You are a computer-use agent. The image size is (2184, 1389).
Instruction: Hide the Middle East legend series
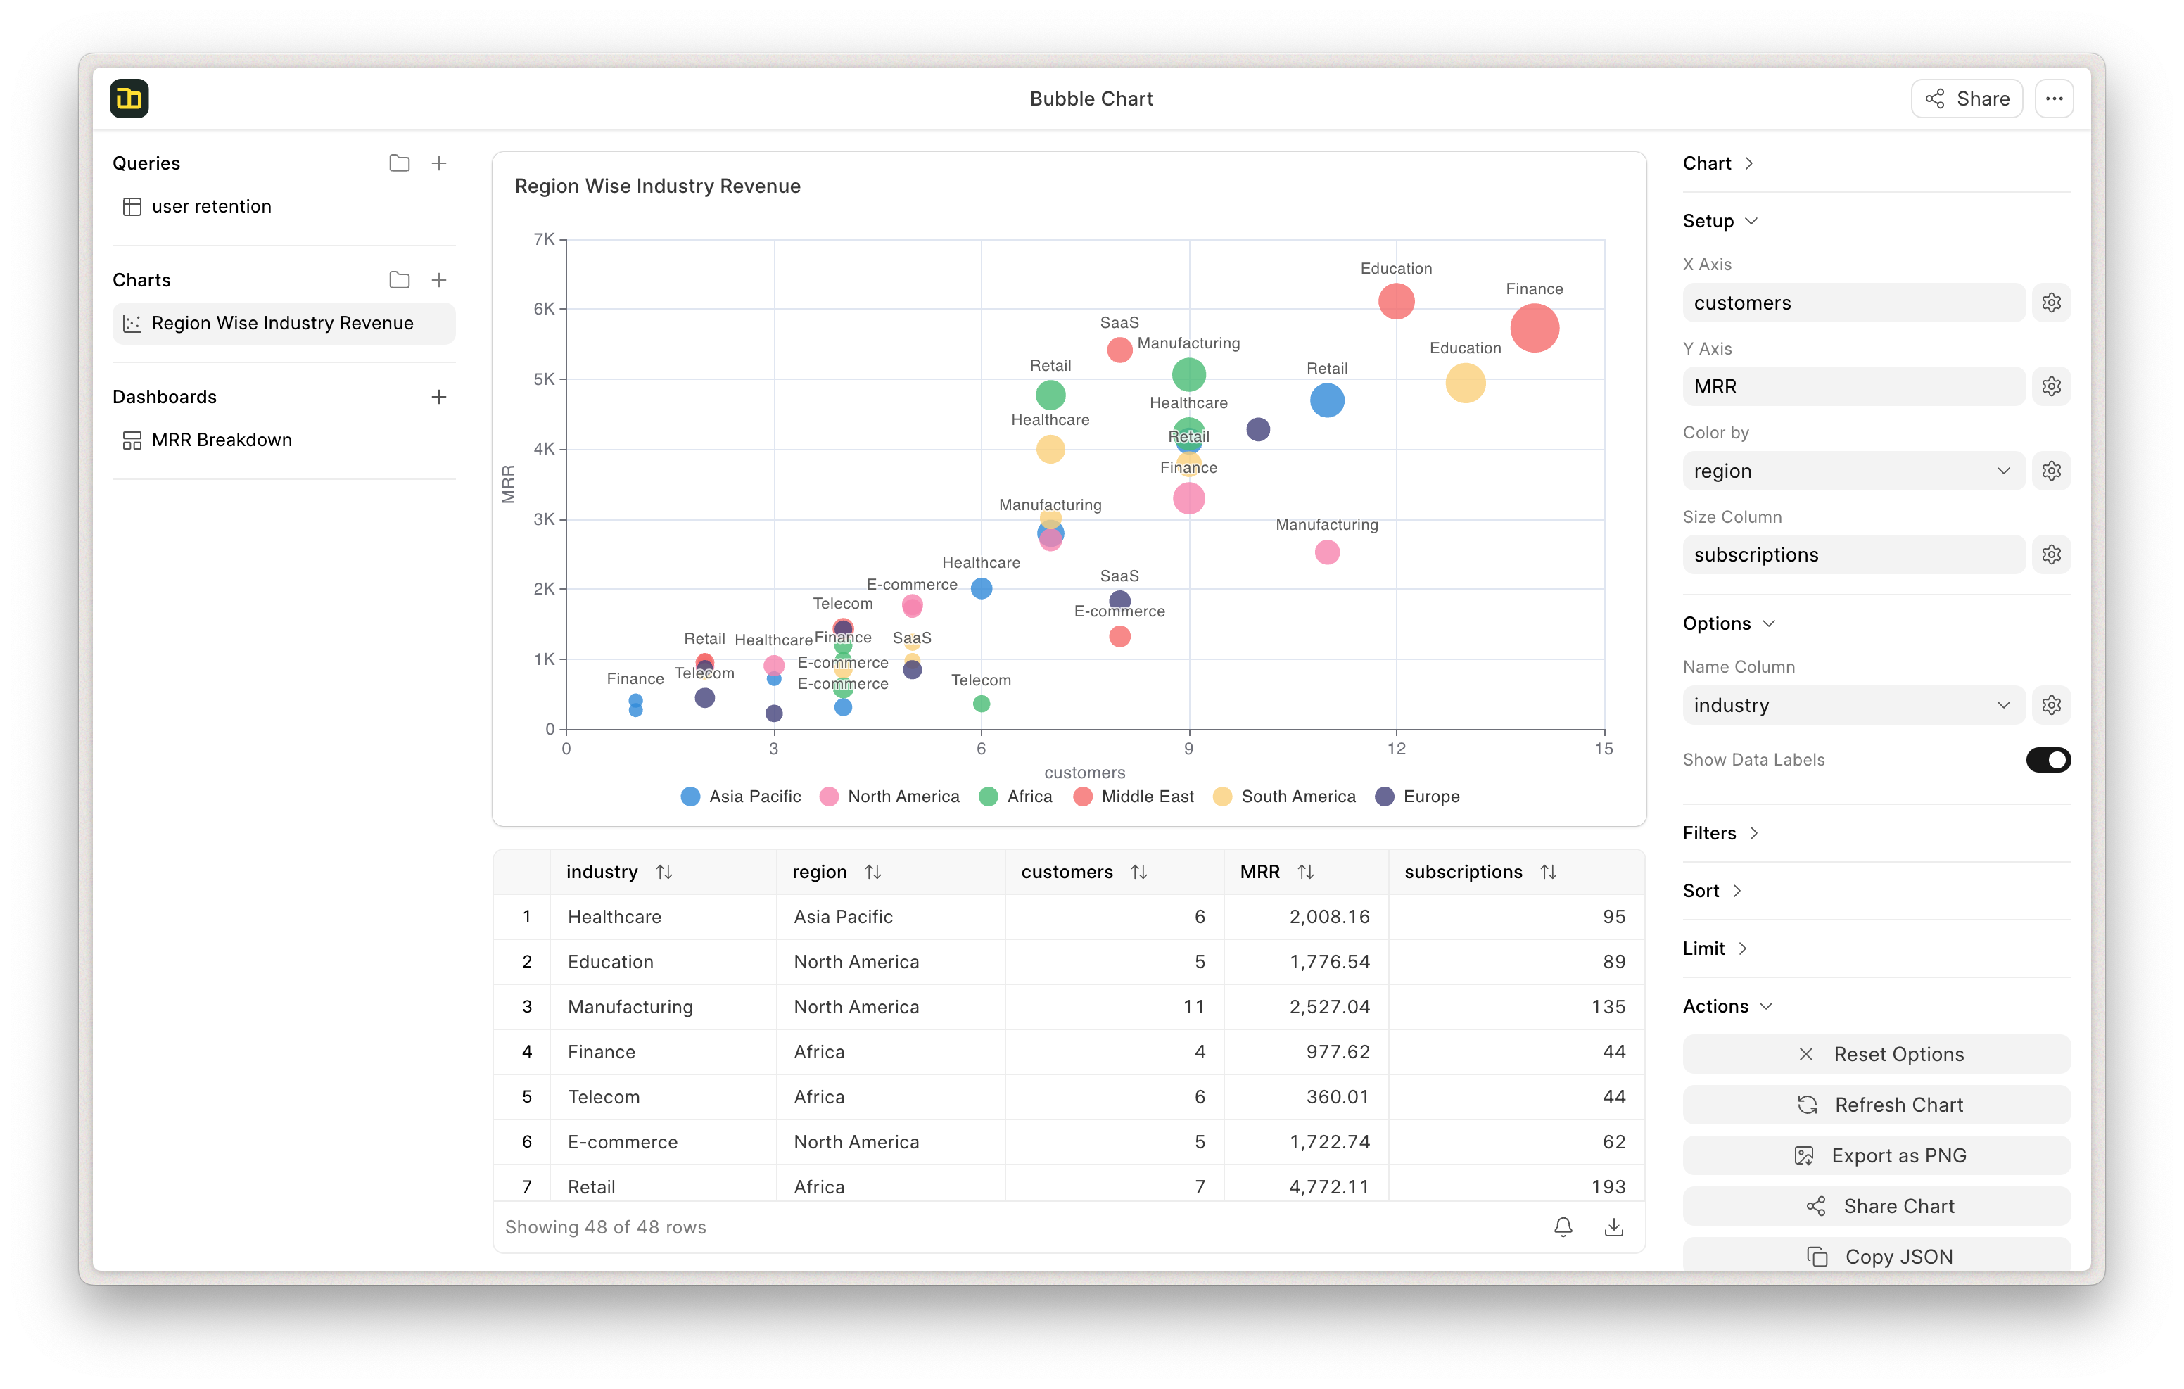(x=1134, y=797)
